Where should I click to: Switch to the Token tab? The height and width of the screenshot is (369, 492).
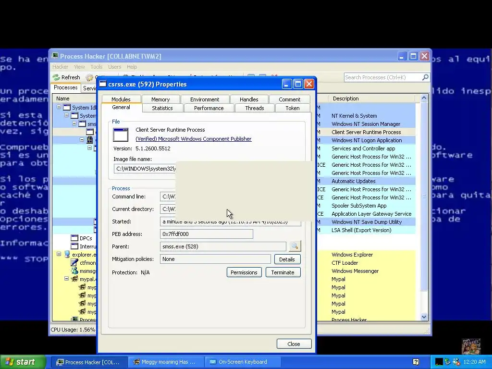click(x=293, y=108)
